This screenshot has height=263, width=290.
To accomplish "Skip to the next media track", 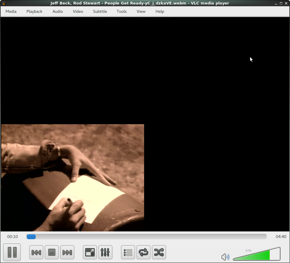I will pyautogui.click(x=67, y=252).
